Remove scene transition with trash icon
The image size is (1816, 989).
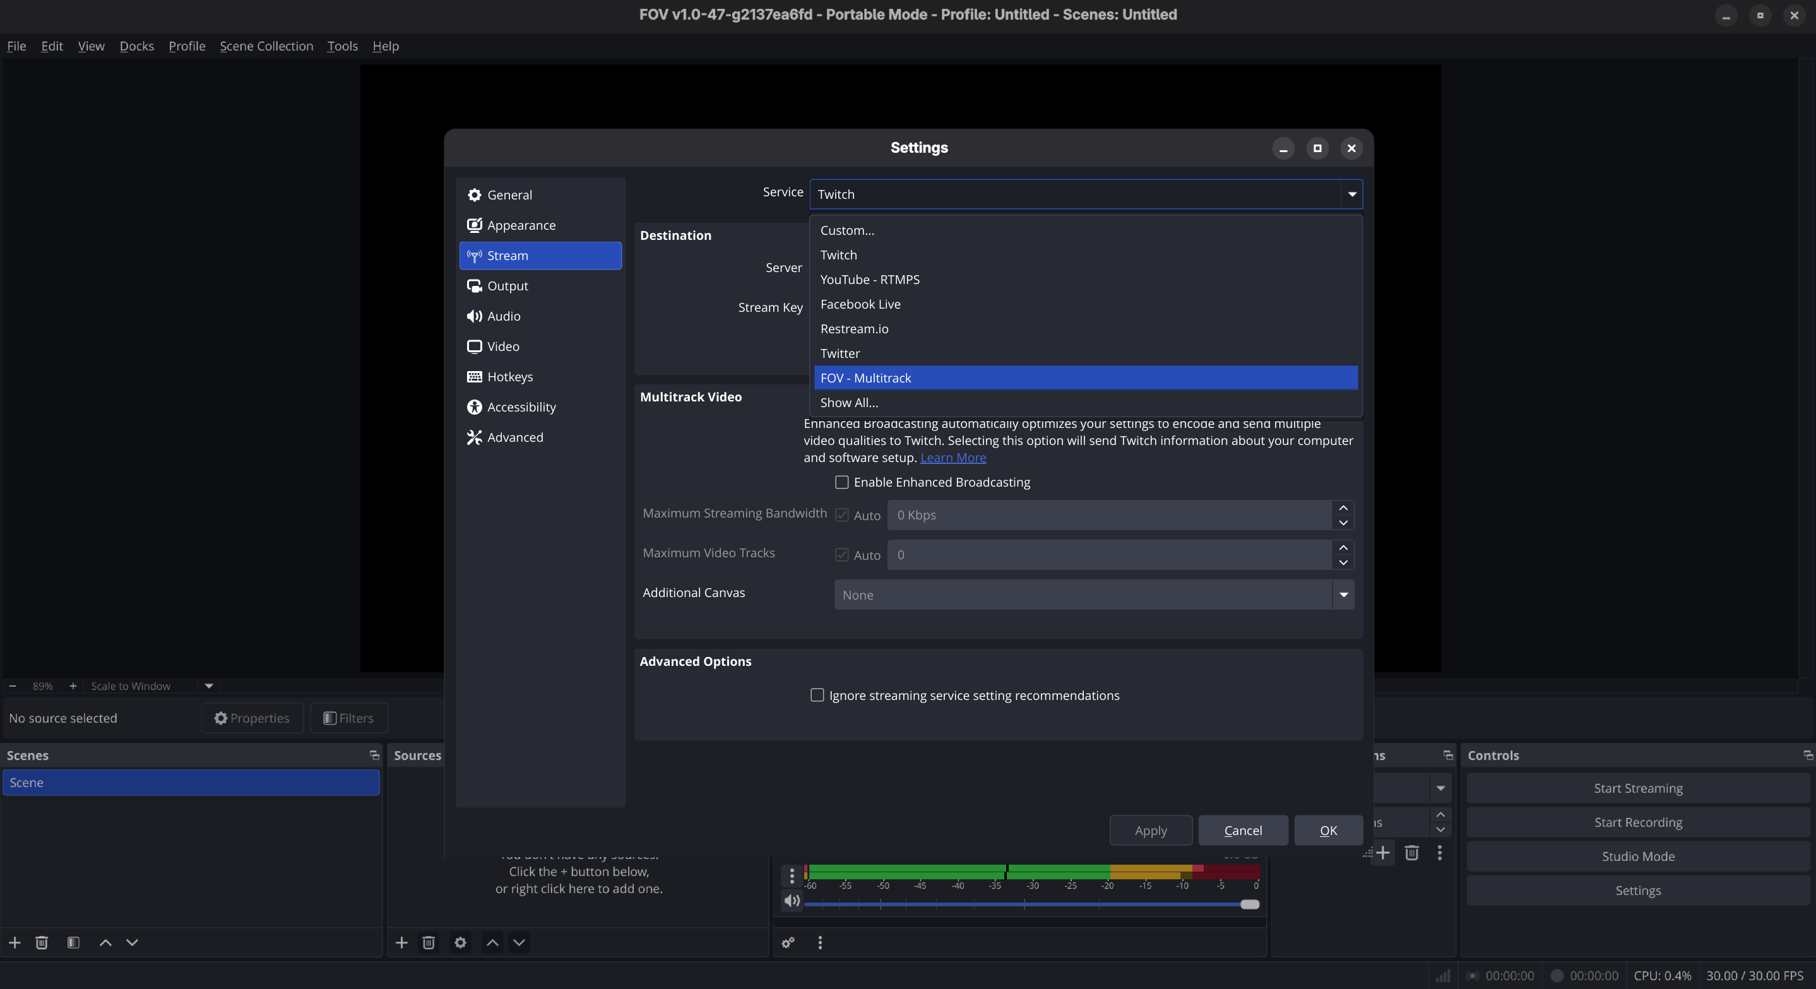click(x=1411, y=853)
